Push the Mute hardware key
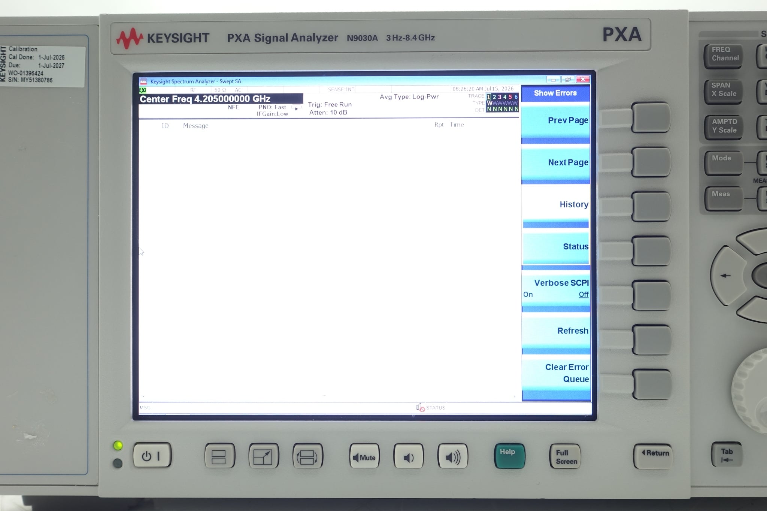767x511 pixels. tap(364, 456)
